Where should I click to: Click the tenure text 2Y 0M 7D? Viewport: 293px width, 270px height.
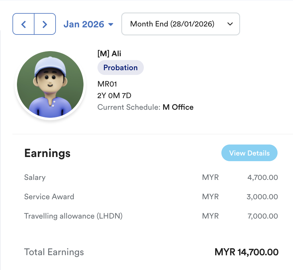click(x=114, y=95)
